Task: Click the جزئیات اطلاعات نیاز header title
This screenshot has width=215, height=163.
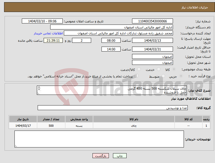Action: [x=195, y=7]
